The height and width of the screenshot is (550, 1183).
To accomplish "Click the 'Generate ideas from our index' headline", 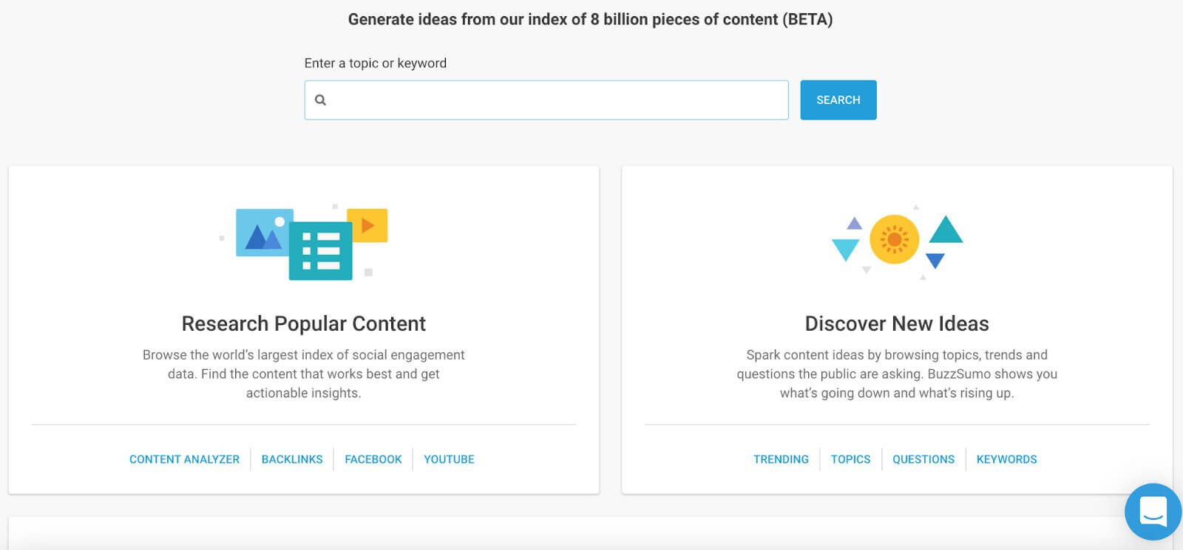I will point(591,19).
